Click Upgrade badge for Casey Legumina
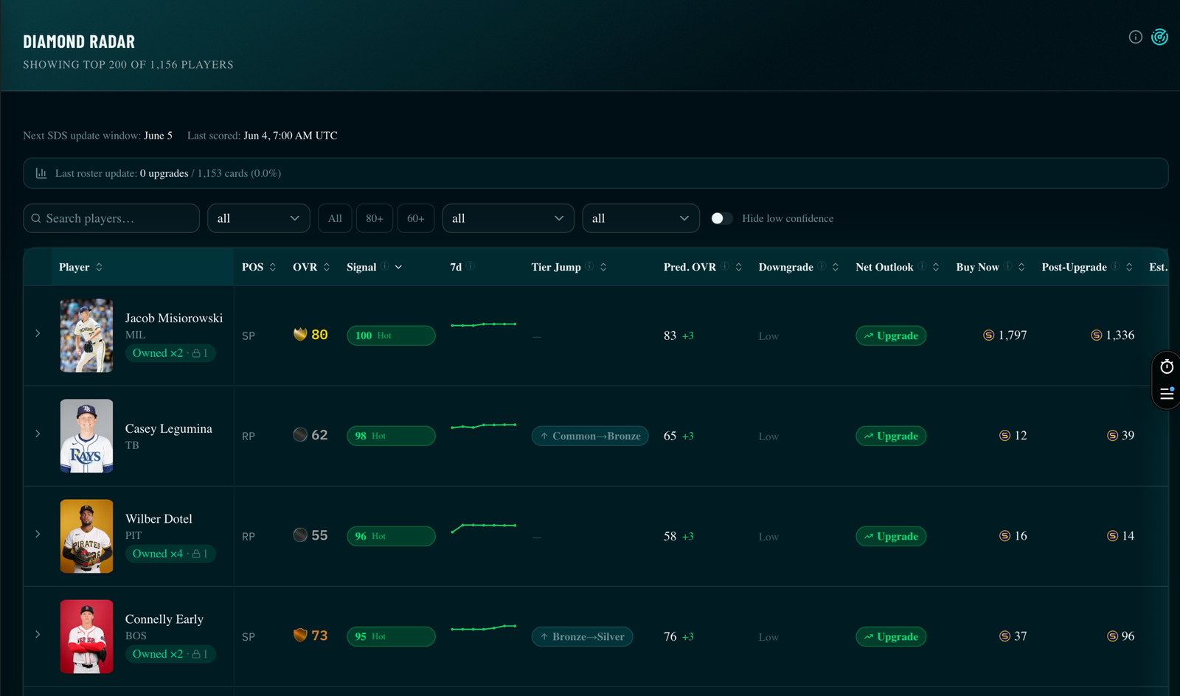This screenshot has height=696, width=1180. pyautogui.click(x=891, y=436)
